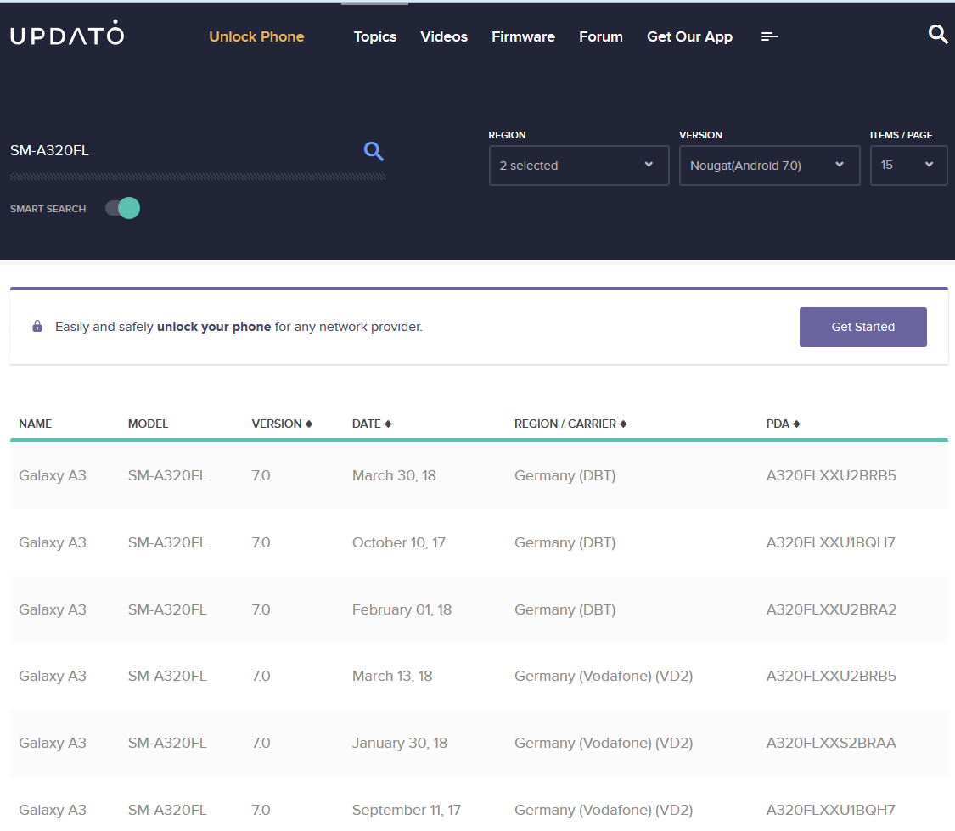955x831 pixels.
Task: Click the blue firmware search icon
Action: (374, 151)
